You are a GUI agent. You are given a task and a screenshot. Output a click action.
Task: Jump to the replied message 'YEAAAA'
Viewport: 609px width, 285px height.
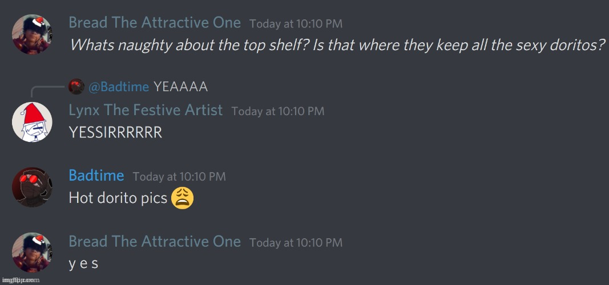pyautogui.click(x=180, y=87)
